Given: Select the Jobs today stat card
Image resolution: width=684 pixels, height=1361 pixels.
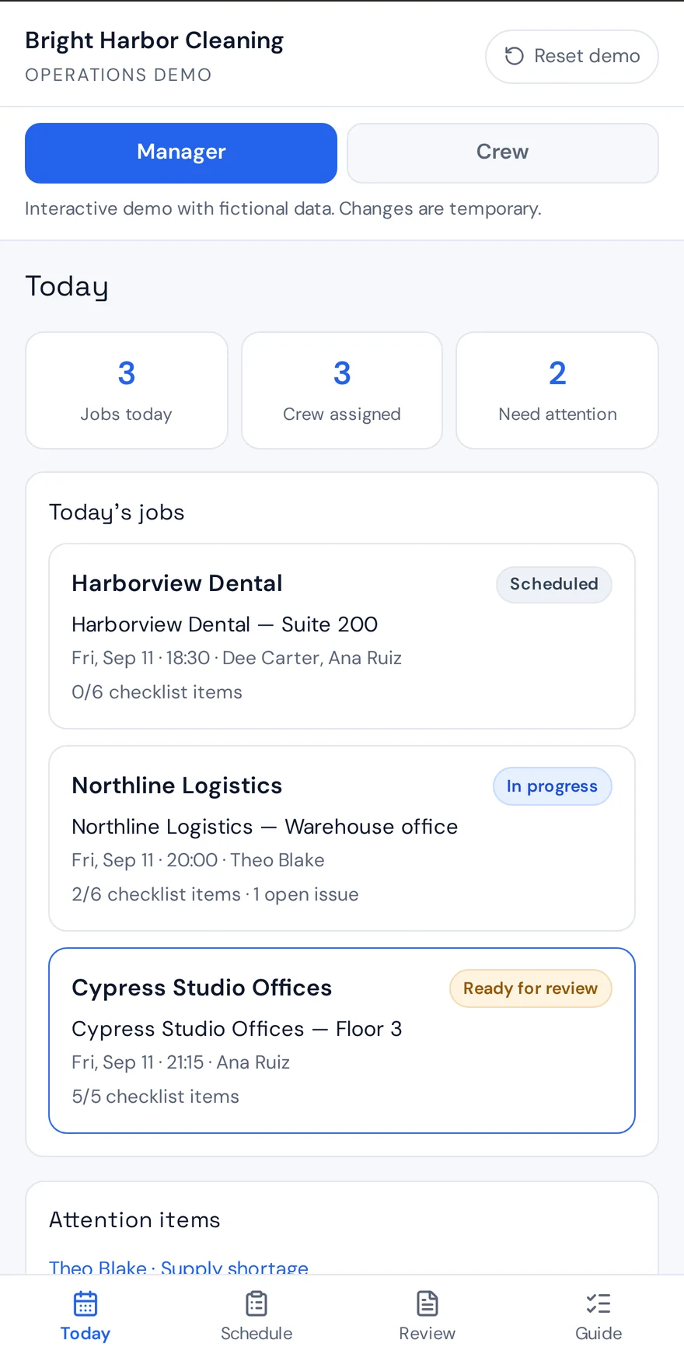Looking at the screenshot, I should (127, 390).
